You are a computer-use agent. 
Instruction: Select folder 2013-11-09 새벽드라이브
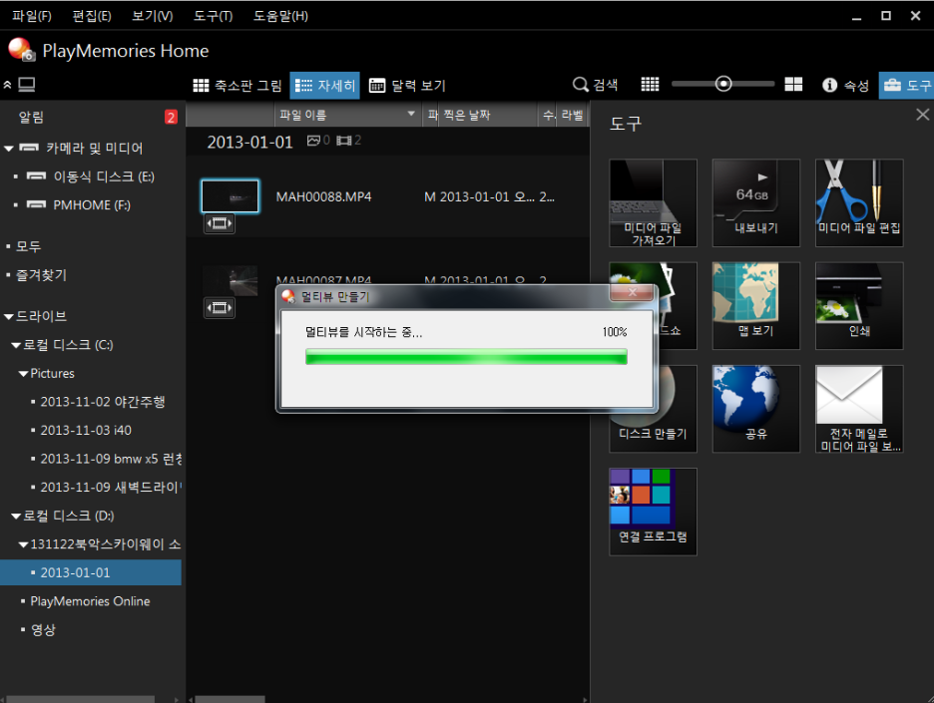111,488
